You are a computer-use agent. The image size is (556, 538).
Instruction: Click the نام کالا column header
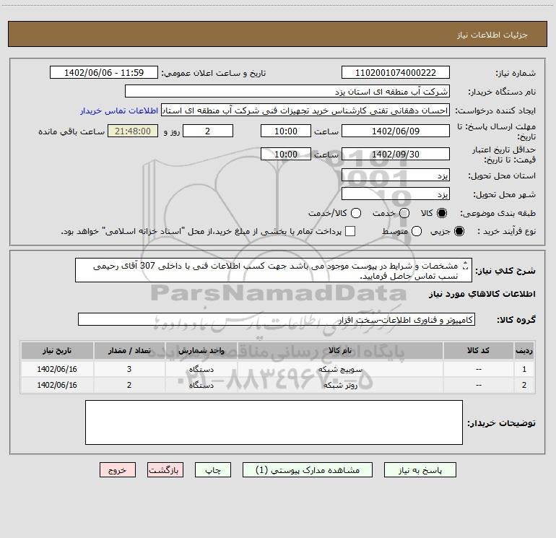(340, 350)
